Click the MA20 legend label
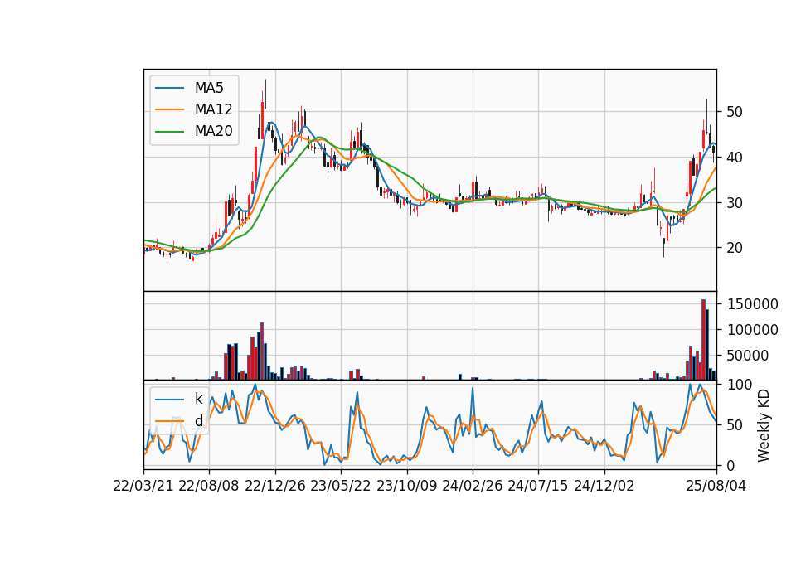Screen dimensions: 796x572 coord(213,132)
